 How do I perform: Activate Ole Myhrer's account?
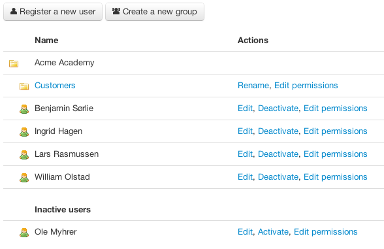[273, 231]
